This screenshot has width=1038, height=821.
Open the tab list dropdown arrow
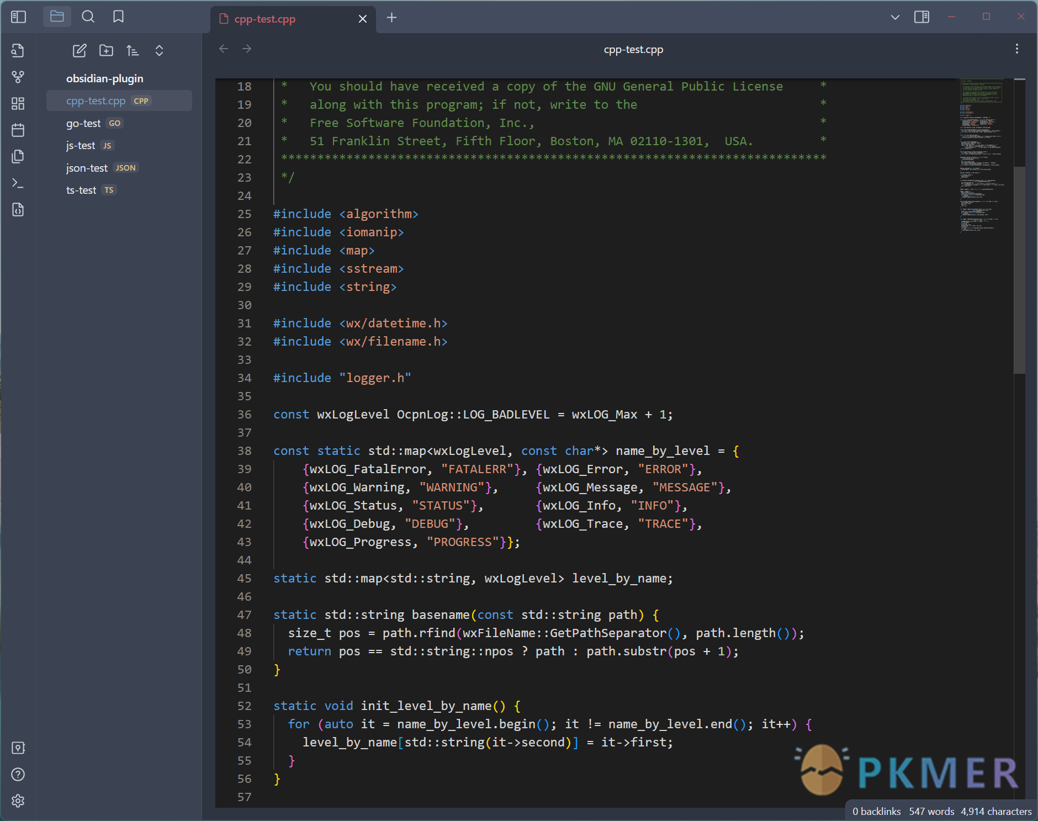click(894, 17)
